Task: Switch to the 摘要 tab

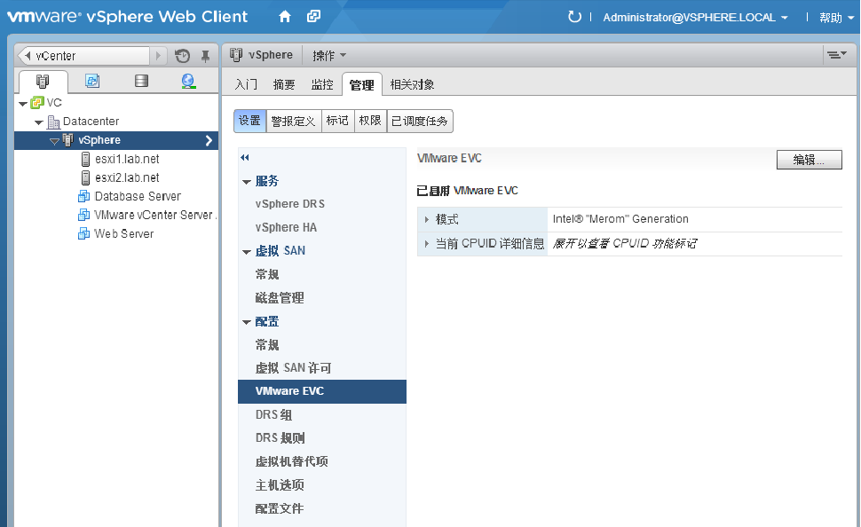Action: (284, 84)
